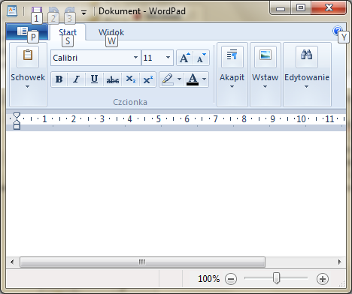
Task: Click the Edytowanie binoculars icon
Action: (x=307, y=57)
